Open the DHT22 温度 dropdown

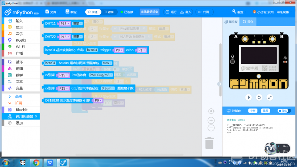click(77, 37)
